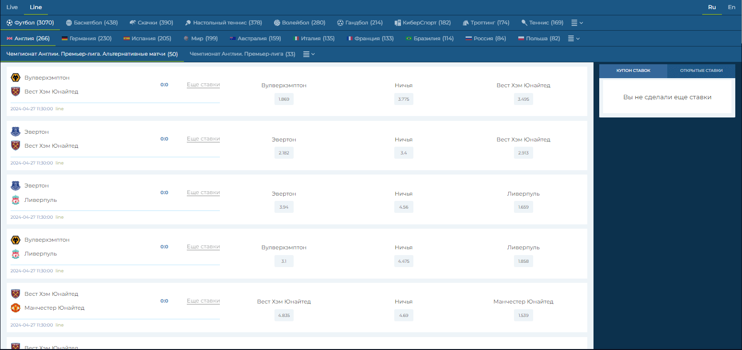The width and height of the screenshot is (742, 350).
Task: Bet on Ливерпуль at odds 1.659
Action: (524, 207)
